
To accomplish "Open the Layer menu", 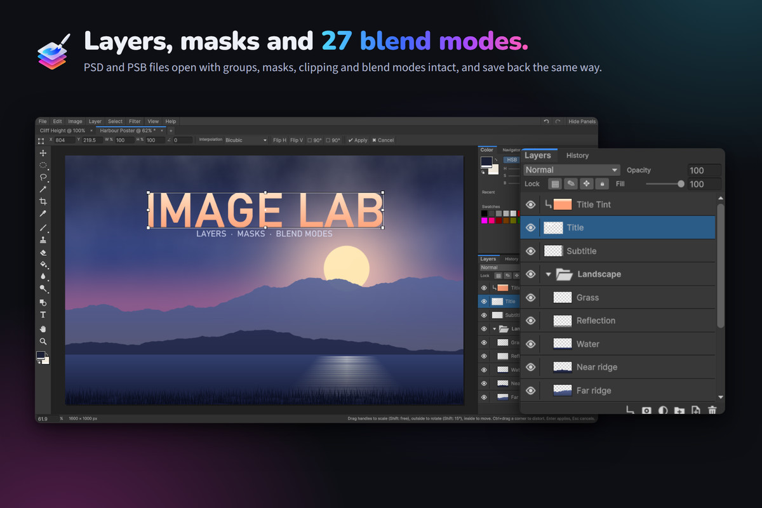I will [95, 121].
